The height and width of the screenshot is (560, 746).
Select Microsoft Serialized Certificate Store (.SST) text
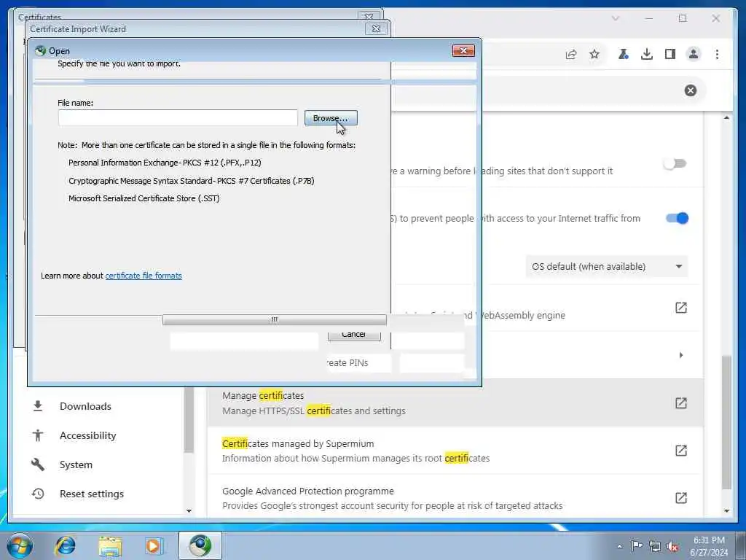144,198
